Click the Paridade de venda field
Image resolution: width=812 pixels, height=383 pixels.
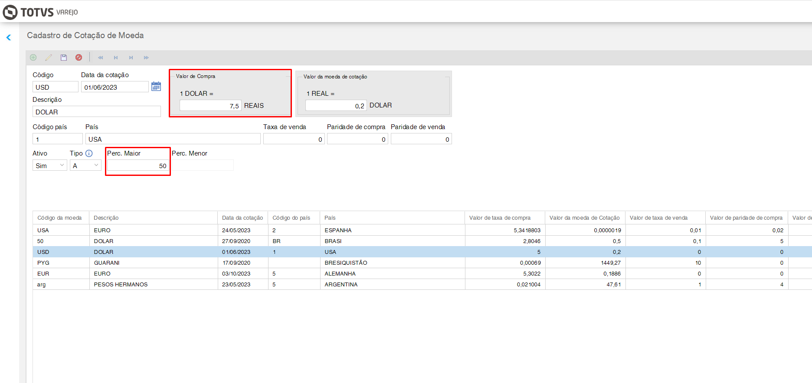[421, 139]
